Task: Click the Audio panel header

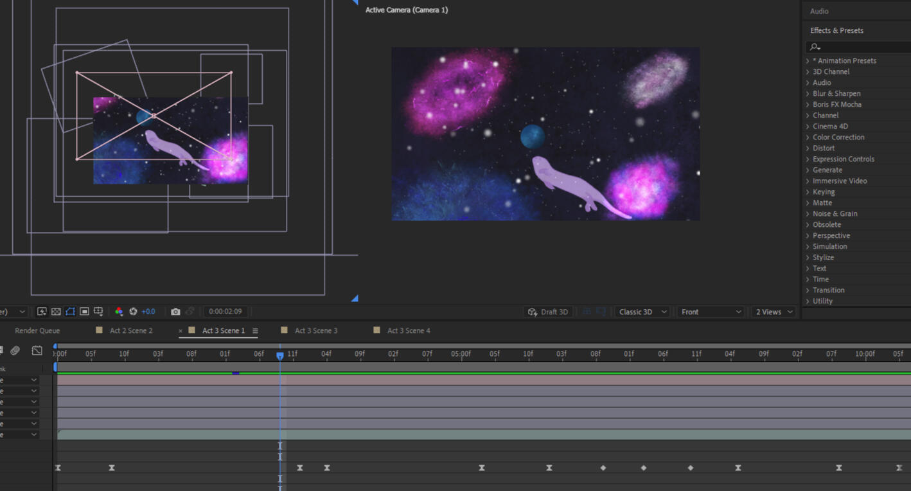Action: (819, 11)
